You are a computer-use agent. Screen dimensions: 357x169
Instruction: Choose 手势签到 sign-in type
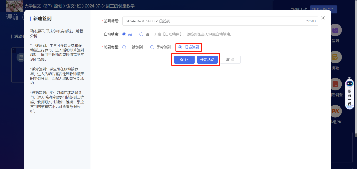coord(152,47)
